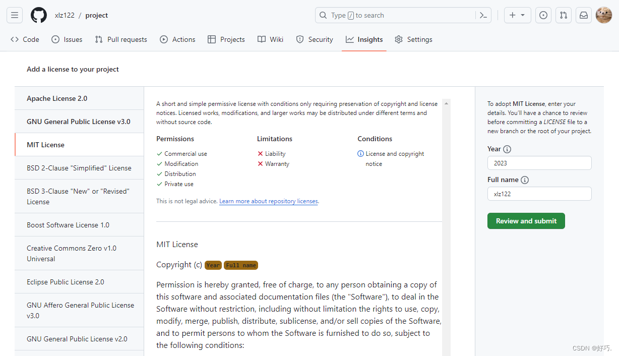Viewport: 619px width, 356px height.
Task: Choose GNU General Public License v2.0
Action: [79, 339]
